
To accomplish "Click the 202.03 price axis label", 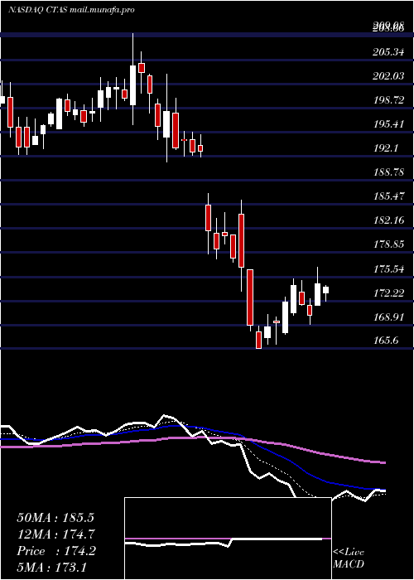I will 388,76.
